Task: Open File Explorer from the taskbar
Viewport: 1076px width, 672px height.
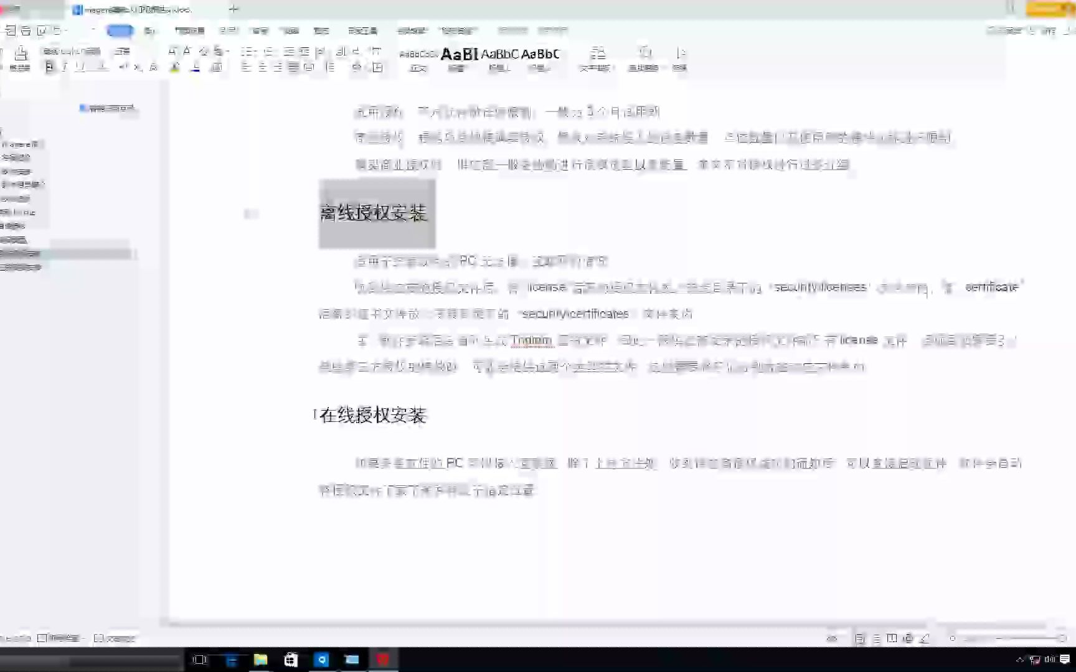Action: click(x=260, y=660)
